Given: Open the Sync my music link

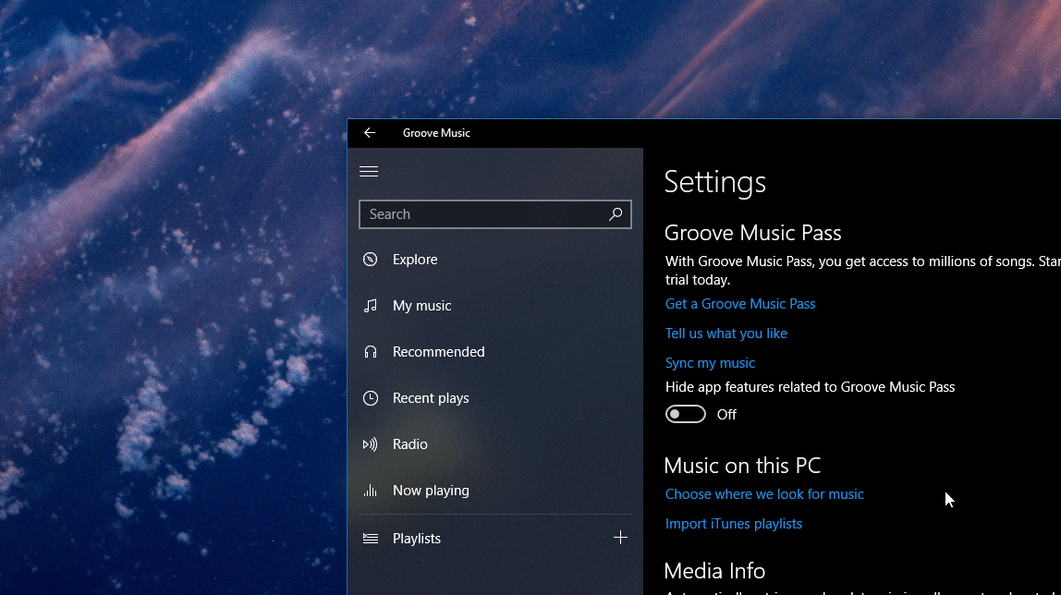Looking at the screenshot, I should click(x=710, y=363).
